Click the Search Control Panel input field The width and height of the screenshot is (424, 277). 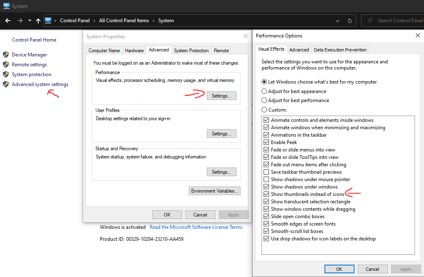pyautogui.click(x=399, y=20)
